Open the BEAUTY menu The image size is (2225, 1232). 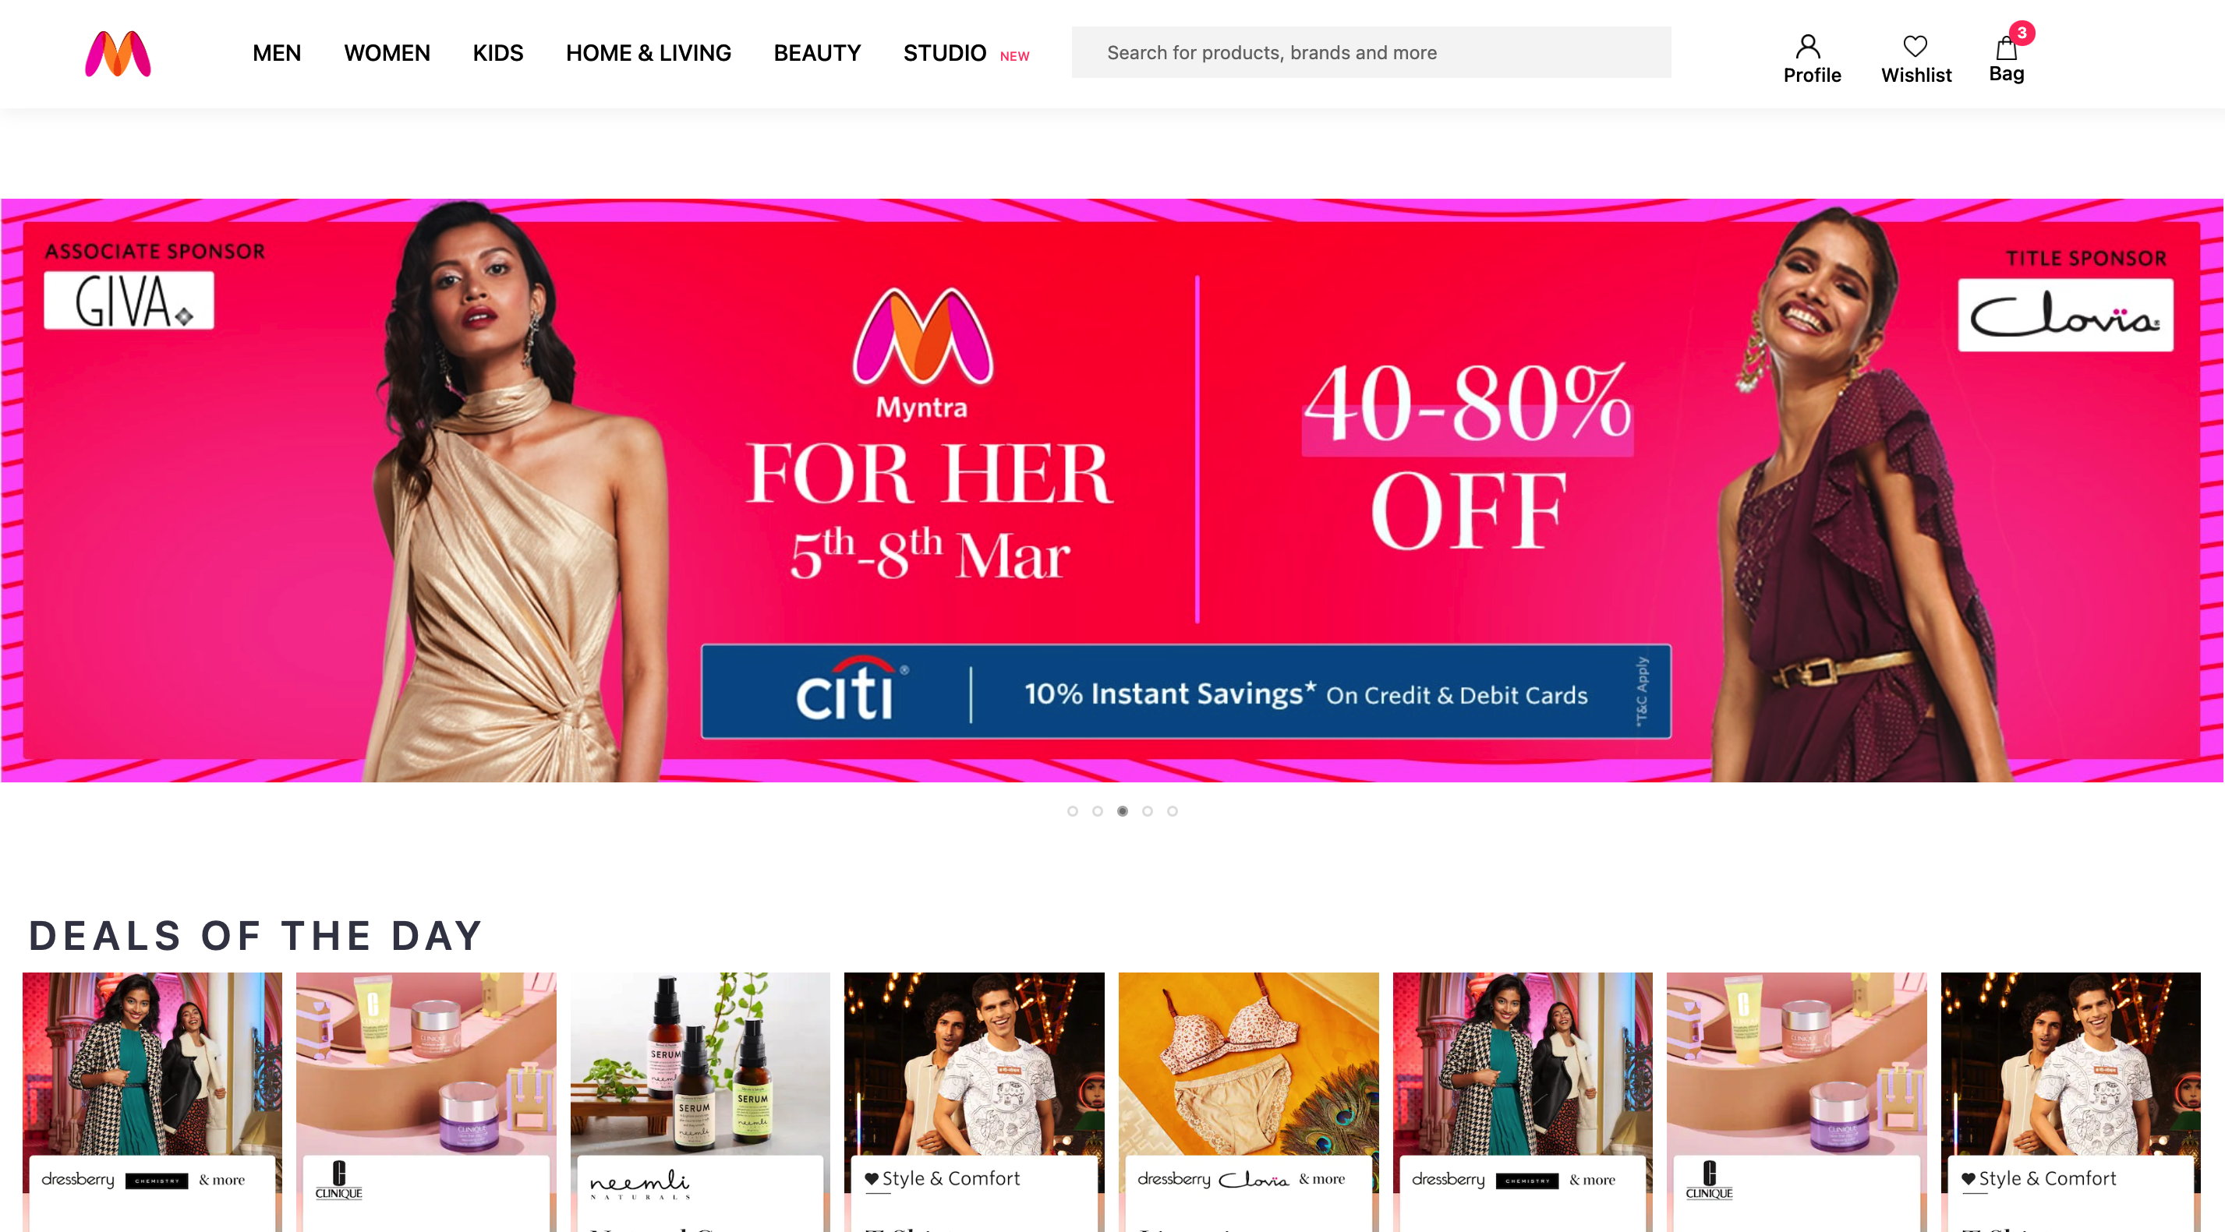[817, 54]
